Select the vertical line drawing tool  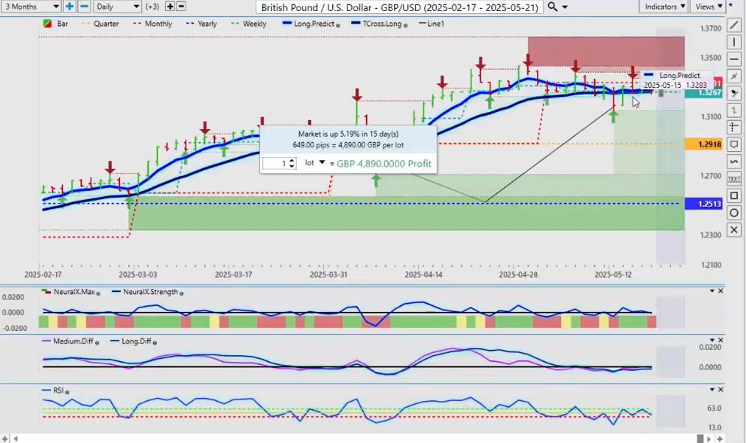pyautogui.click(x=734, y=42)
